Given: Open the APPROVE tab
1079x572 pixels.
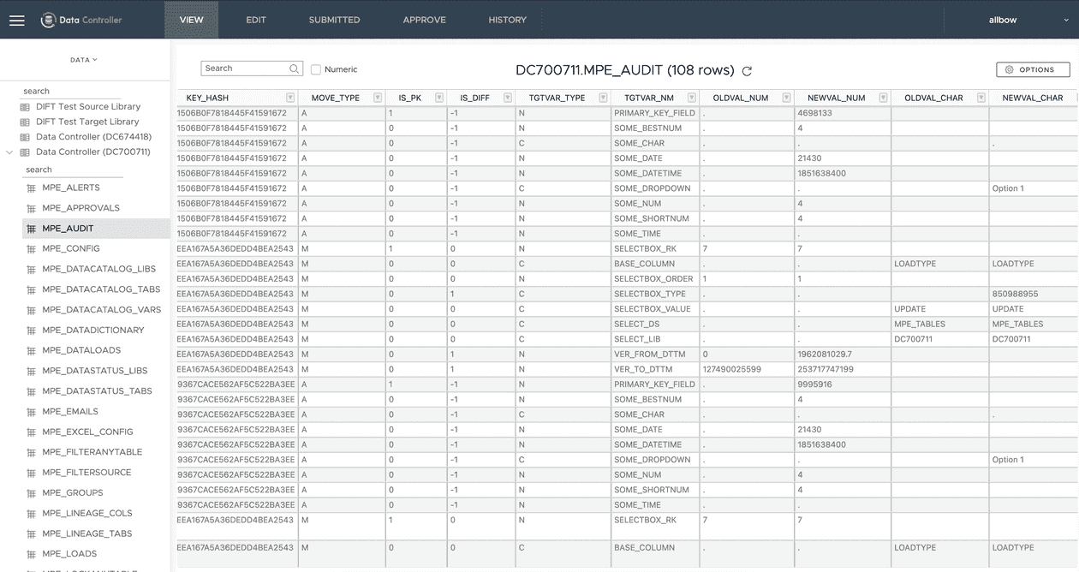Looking at the screenshot, I should point(424,20).
